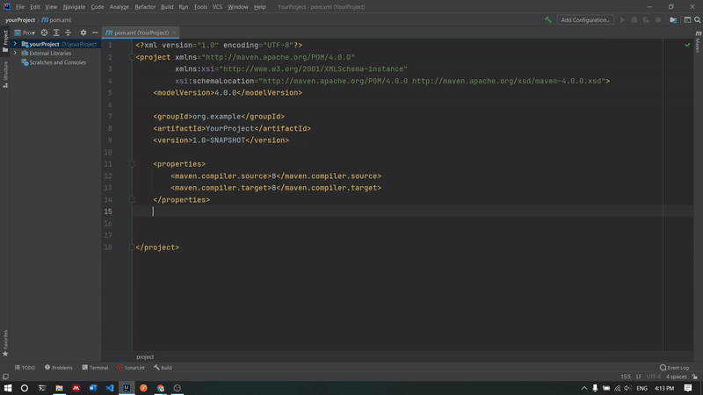Click the IntelliJ IDEA taskbar icon
This screenshot has width=703, height=395.
[127, 388]
